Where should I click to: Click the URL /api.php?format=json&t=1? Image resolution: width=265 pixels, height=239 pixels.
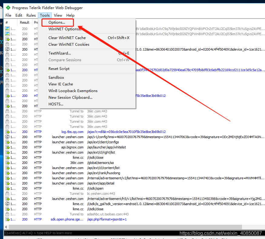(107, 219)
